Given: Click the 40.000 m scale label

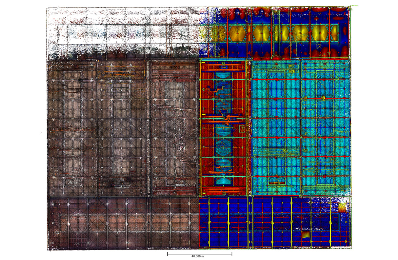Looking at the screenshot, I should [198, 256].
